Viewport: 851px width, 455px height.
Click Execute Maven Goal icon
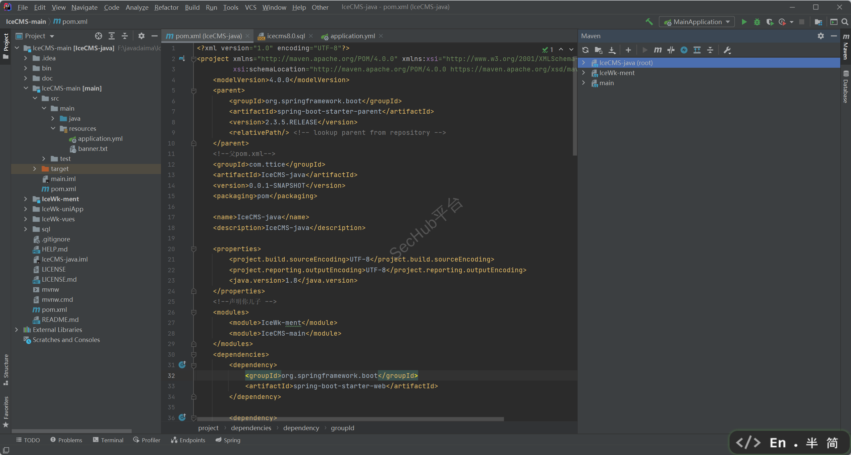(658, 50)
